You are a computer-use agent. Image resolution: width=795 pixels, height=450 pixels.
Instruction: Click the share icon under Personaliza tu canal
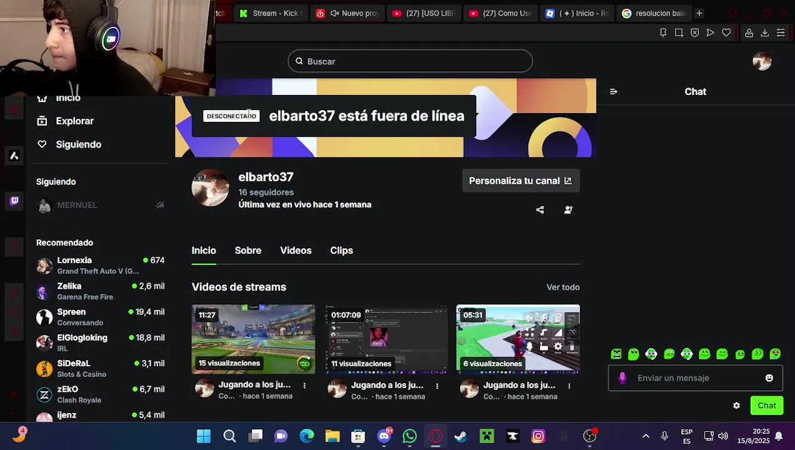(540, 210)
